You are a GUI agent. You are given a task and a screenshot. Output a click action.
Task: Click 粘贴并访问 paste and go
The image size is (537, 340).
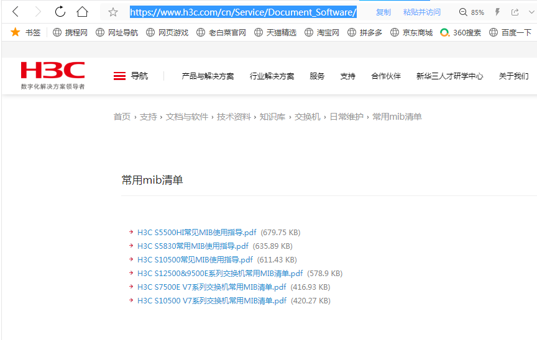422,12
